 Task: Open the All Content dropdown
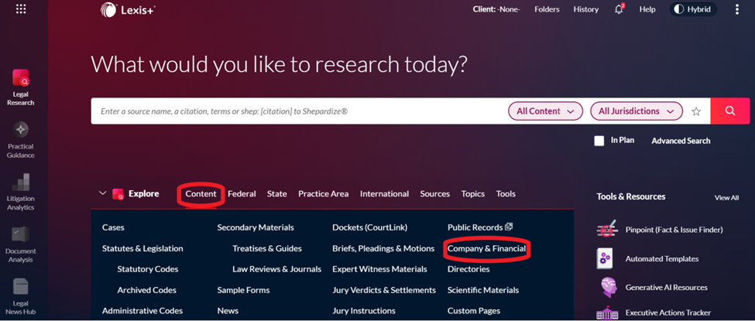pyautogui.click(x=546, y=111)
